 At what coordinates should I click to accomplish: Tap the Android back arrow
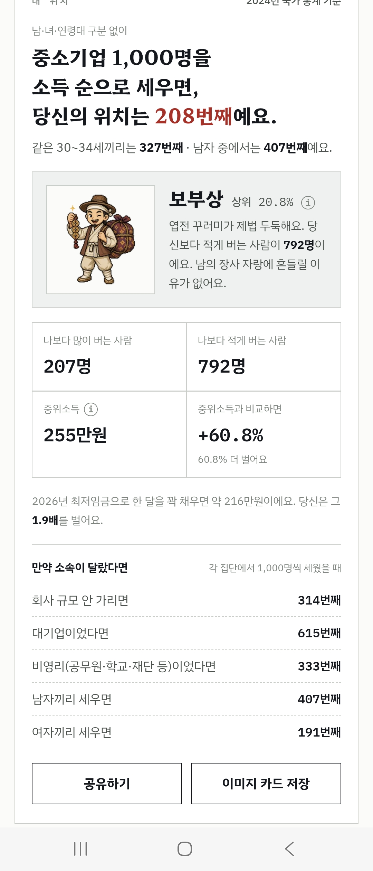289,849
